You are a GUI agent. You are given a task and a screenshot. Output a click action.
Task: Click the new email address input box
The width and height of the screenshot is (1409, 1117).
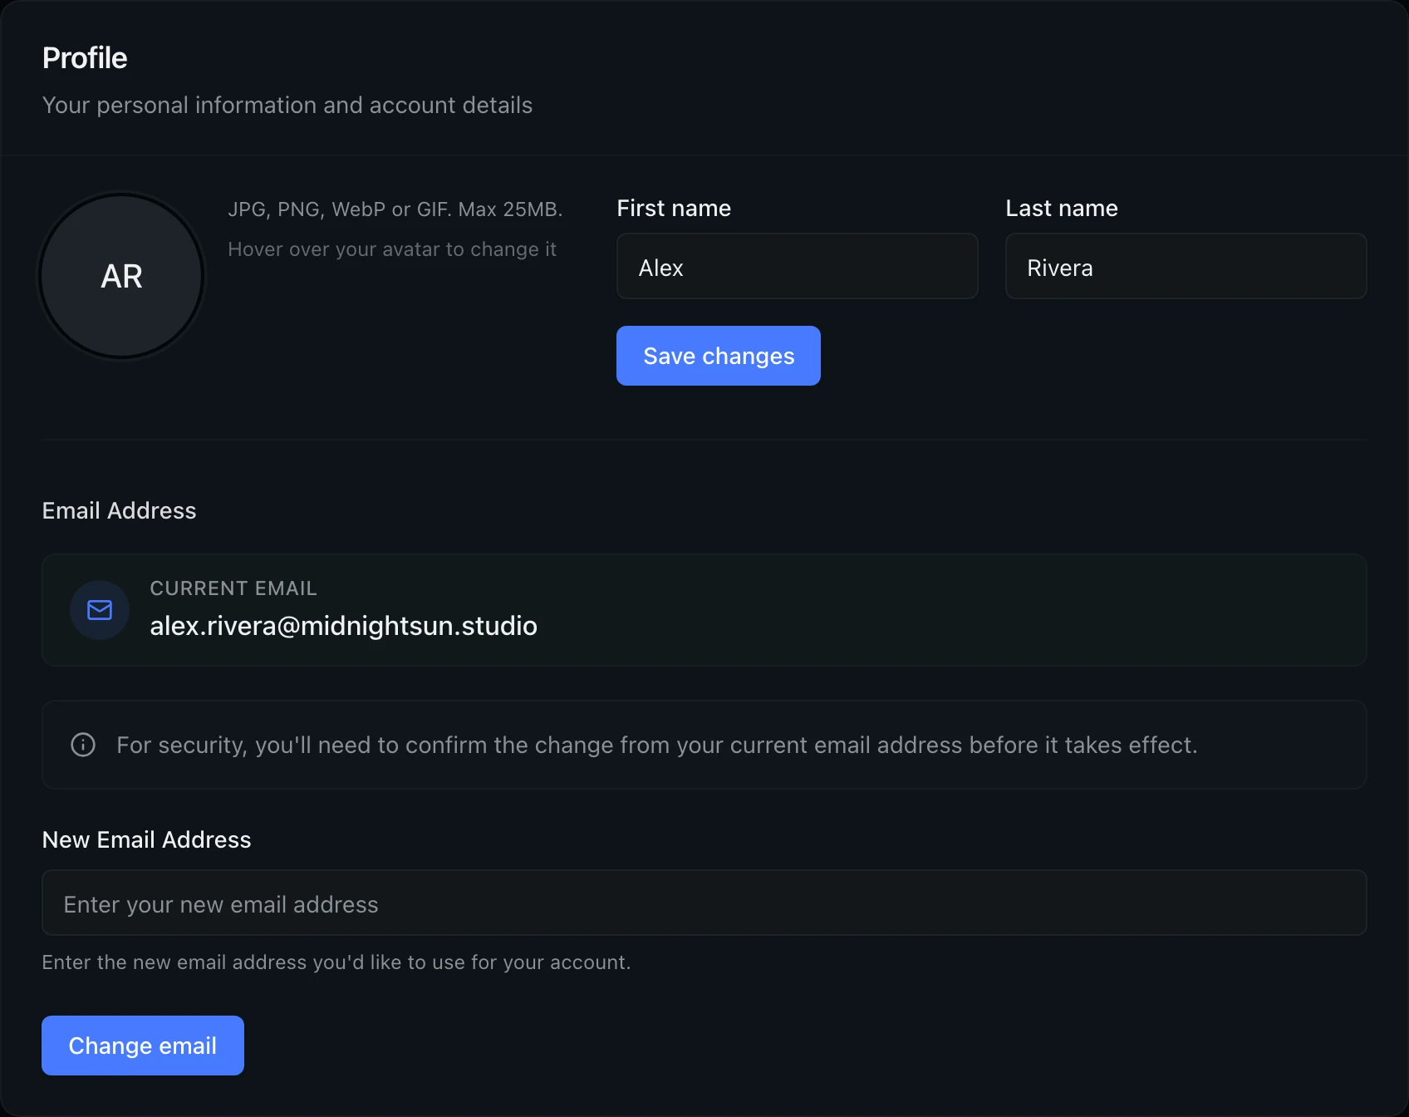click(x=704, y=903)
